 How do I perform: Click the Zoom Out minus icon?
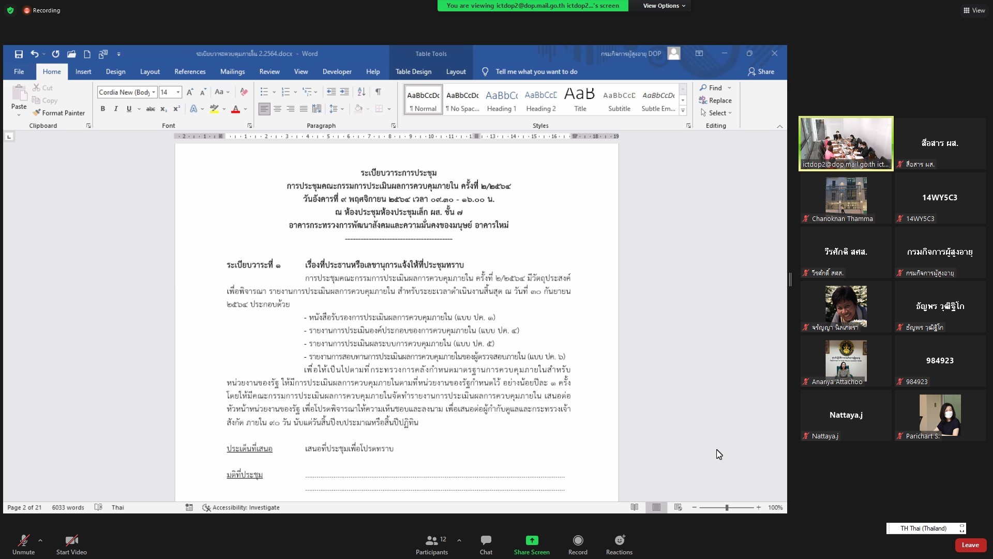point(694,507)
